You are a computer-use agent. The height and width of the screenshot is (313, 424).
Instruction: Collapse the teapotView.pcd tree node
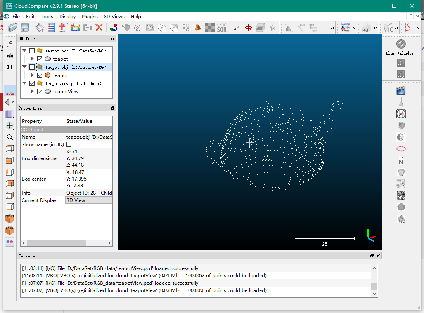coord(24,83)
